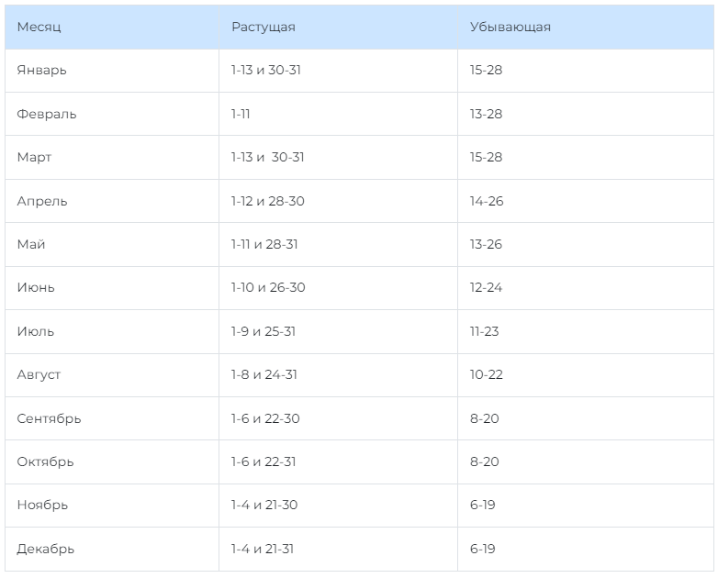Select the Растущая column header
This screenshot has height=578, width=718.
point(264,27)
